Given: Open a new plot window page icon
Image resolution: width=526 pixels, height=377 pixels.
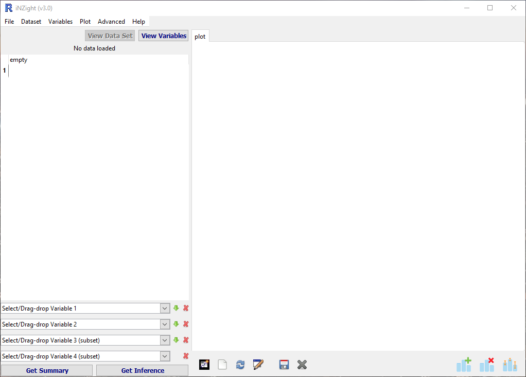Looking at the screenshot, I should point(222,365).
